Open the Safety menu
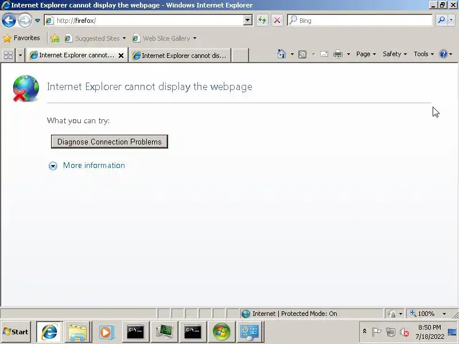459x344 pixels. pyautogui.click(x=395, y=54)
